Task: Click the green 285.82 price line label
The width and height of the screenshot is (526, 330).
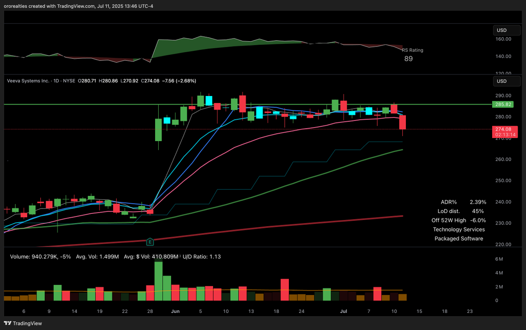Action: click(x=503, y=105)
